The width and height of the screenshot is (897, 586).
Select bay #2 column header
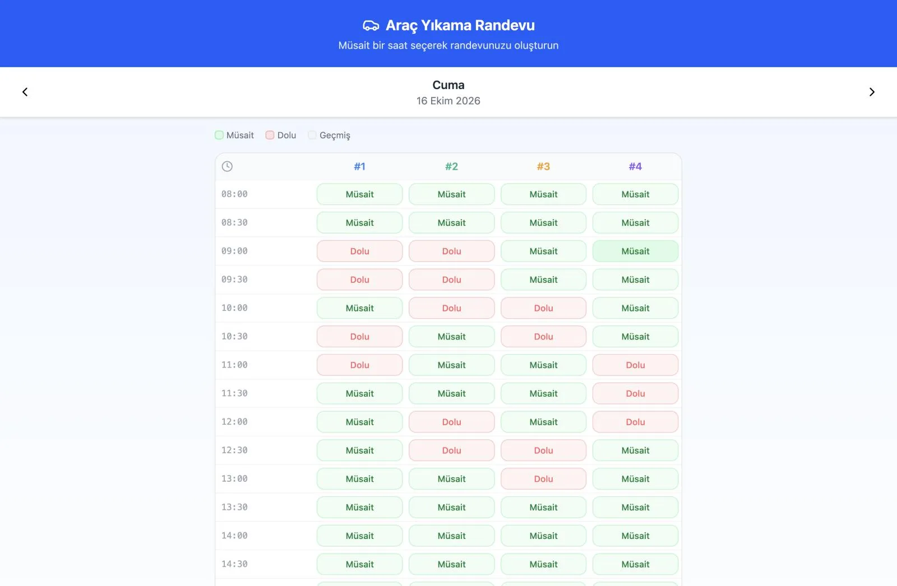pyautogui.click(x=452, y=166)
